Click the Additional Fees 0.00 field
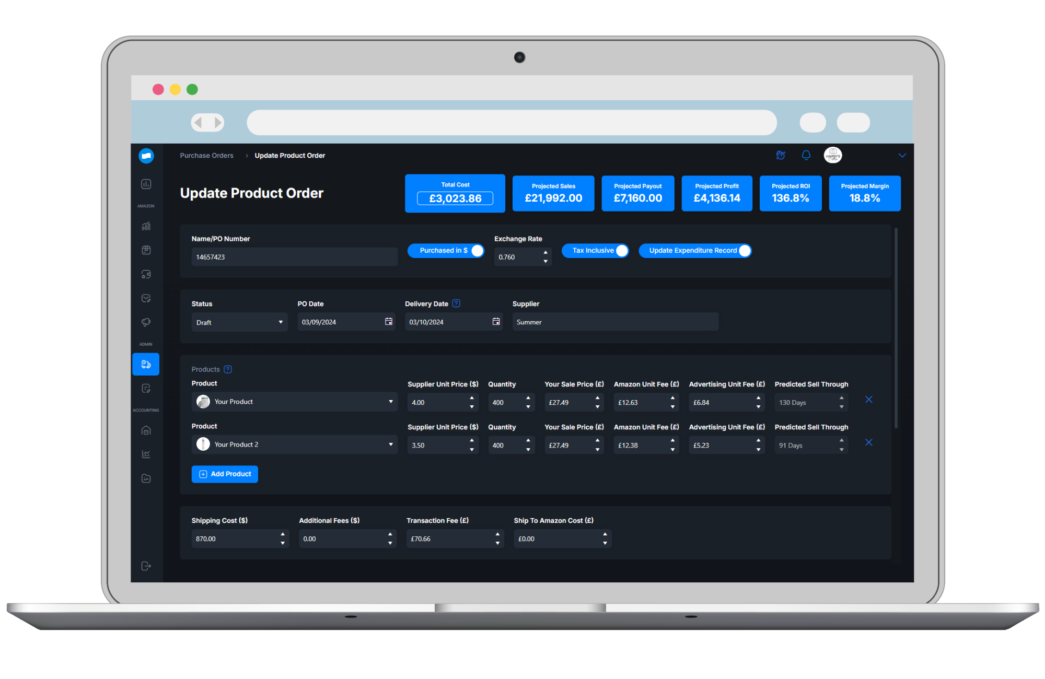The width and height of the screenshot is (1045, 679). (x=348, y=538)
